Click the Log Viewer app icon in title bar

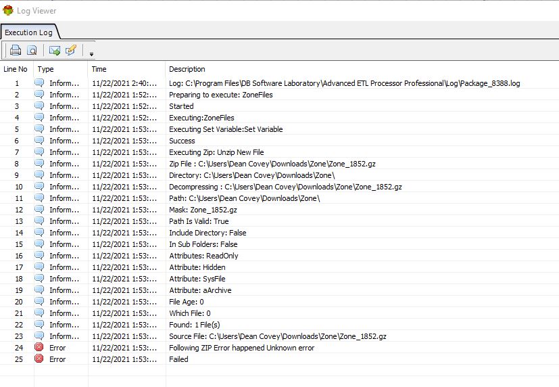(x=8, y=10)
